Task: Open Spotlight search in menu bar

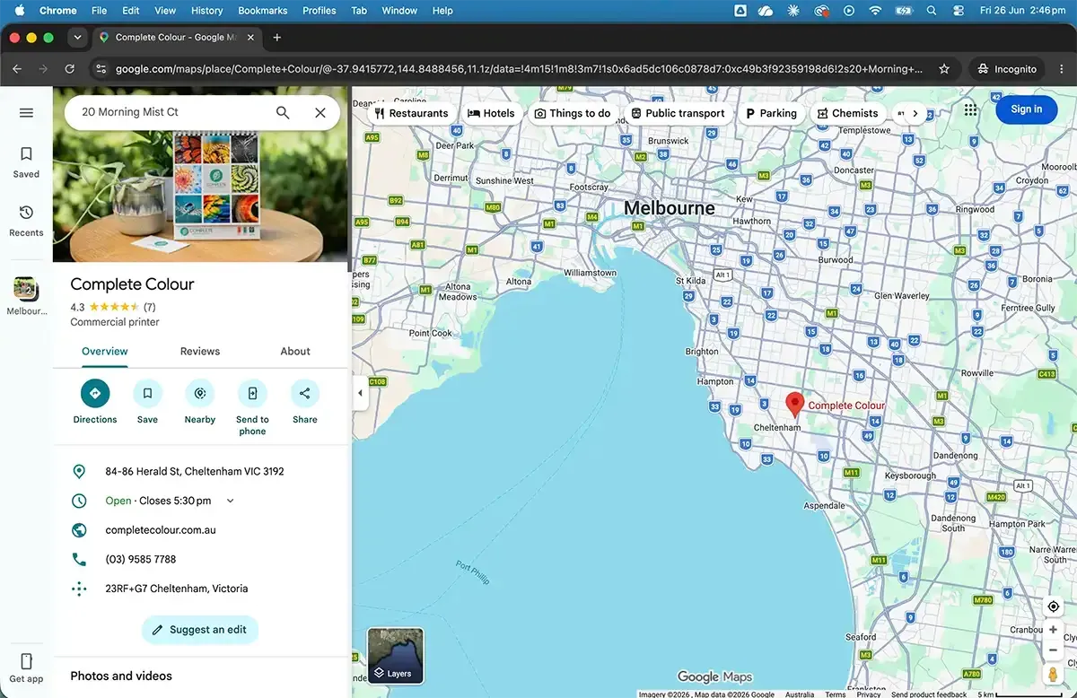Action: point(932,11)
